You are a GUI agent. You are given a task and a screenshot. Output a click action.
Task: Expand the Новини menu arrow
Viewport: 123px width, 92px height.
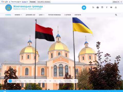click(x=21, y=15)
